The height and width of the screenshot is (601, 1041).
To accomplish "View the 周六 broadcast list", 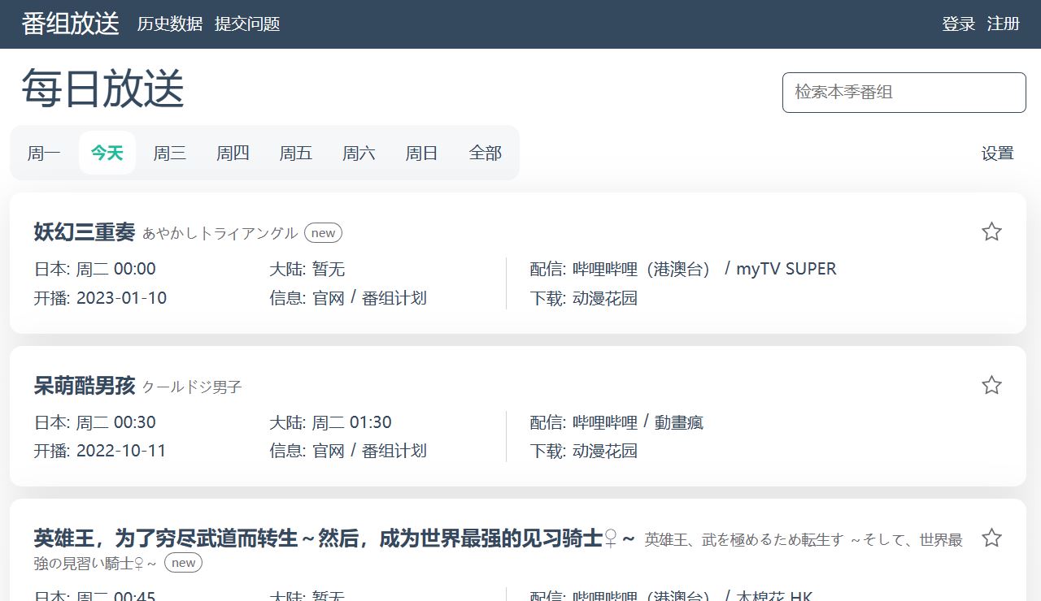I will 359,153.
